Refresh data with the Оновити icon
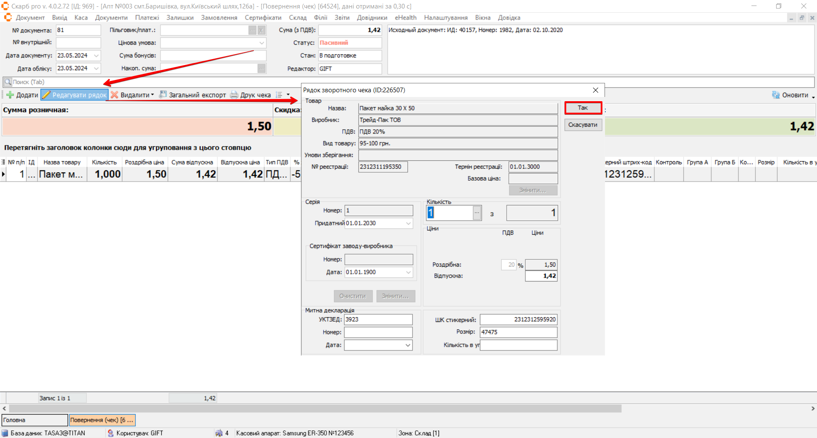The height and width of the screenshot is (438, 817). pos(776,95)
